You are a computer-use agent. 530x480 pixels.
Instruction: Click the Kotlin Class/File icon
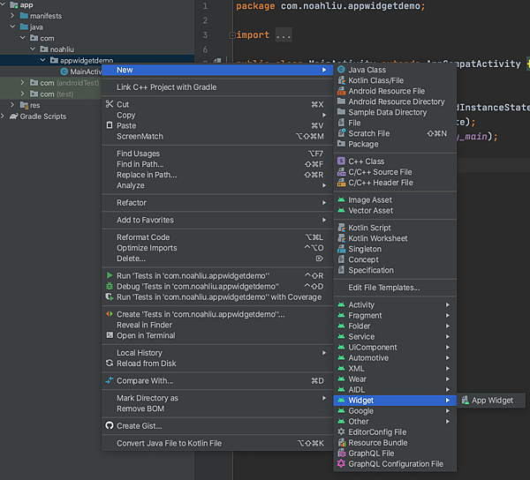(x=341, y=80)
